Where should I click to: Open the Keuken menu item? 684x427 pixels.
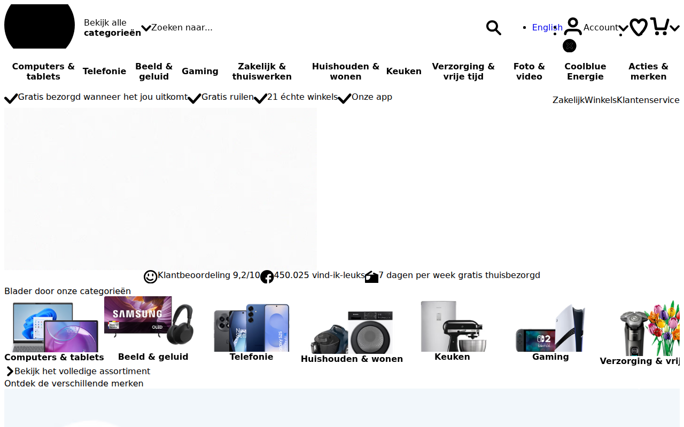(404, 72)
